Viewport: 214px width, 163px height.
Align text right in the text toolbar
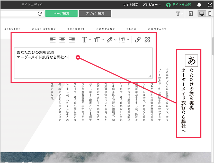click(72, 40)
